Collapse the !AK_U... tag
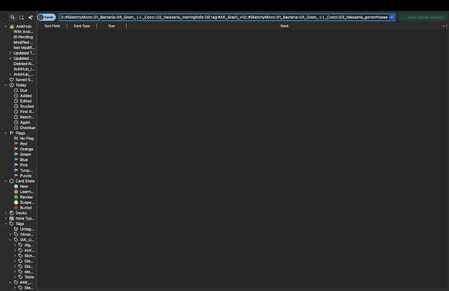Screen dimensions: 449x291 pos(10,240)
